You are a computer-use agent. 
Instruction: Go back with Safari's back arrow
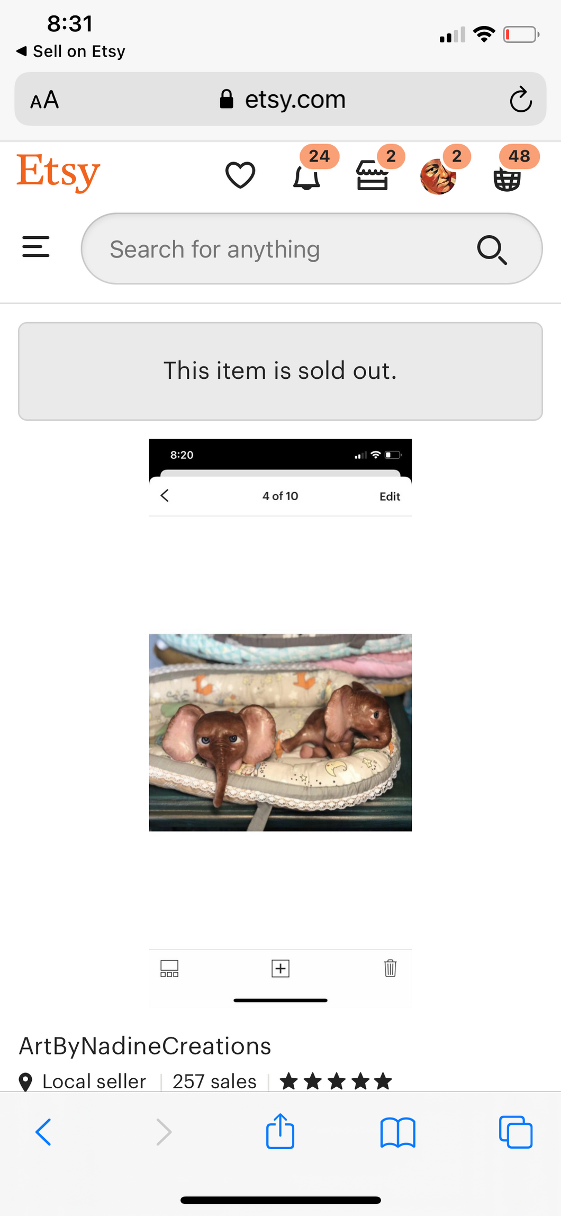[x=43, y=1132]
